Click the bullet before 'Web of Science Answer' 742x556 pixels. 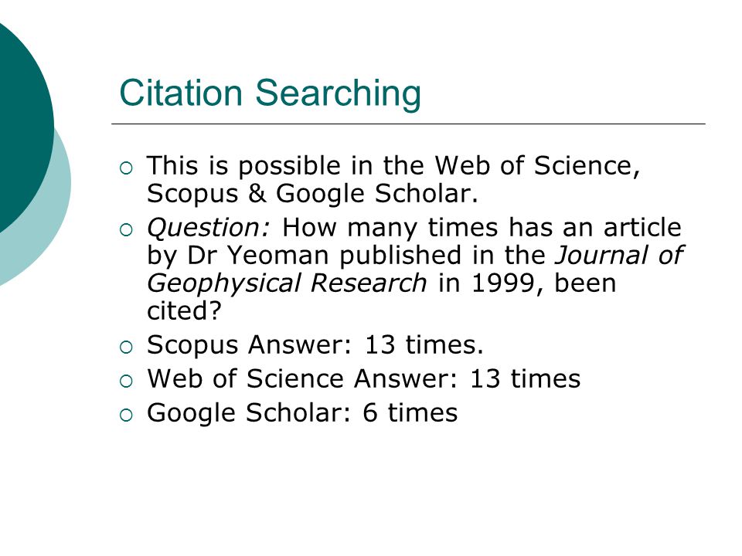126,381
